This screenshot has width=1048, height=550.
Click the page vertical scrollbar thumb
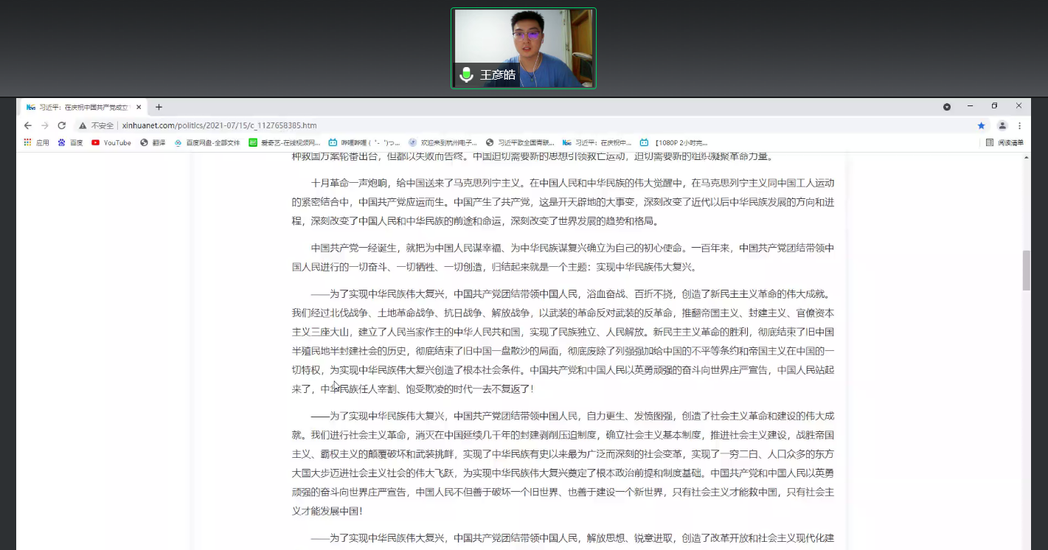pyautogui.click(x=1026, y=270)
